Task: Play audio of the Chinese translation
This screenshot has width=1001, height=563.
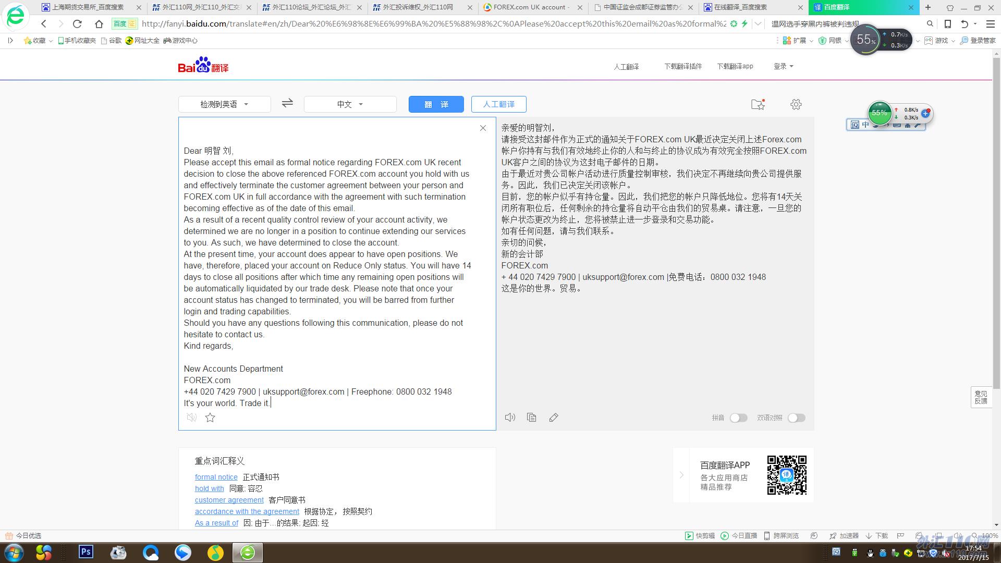Action: [510, 417]
